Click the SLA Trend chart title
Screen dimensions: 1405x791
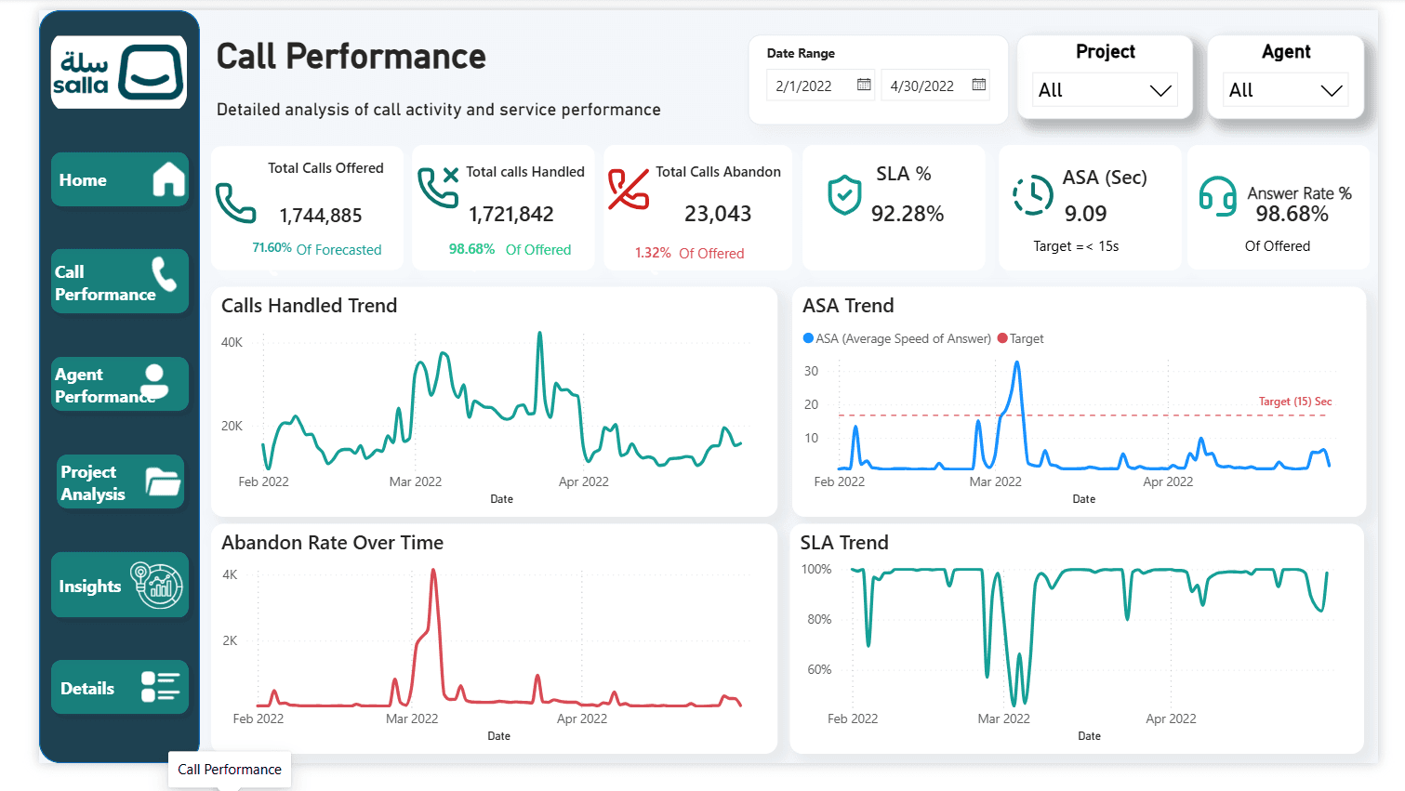pyautogui.click(x=844, y=543)
